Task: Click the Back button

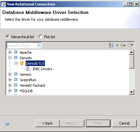Action: pos(48,123)
